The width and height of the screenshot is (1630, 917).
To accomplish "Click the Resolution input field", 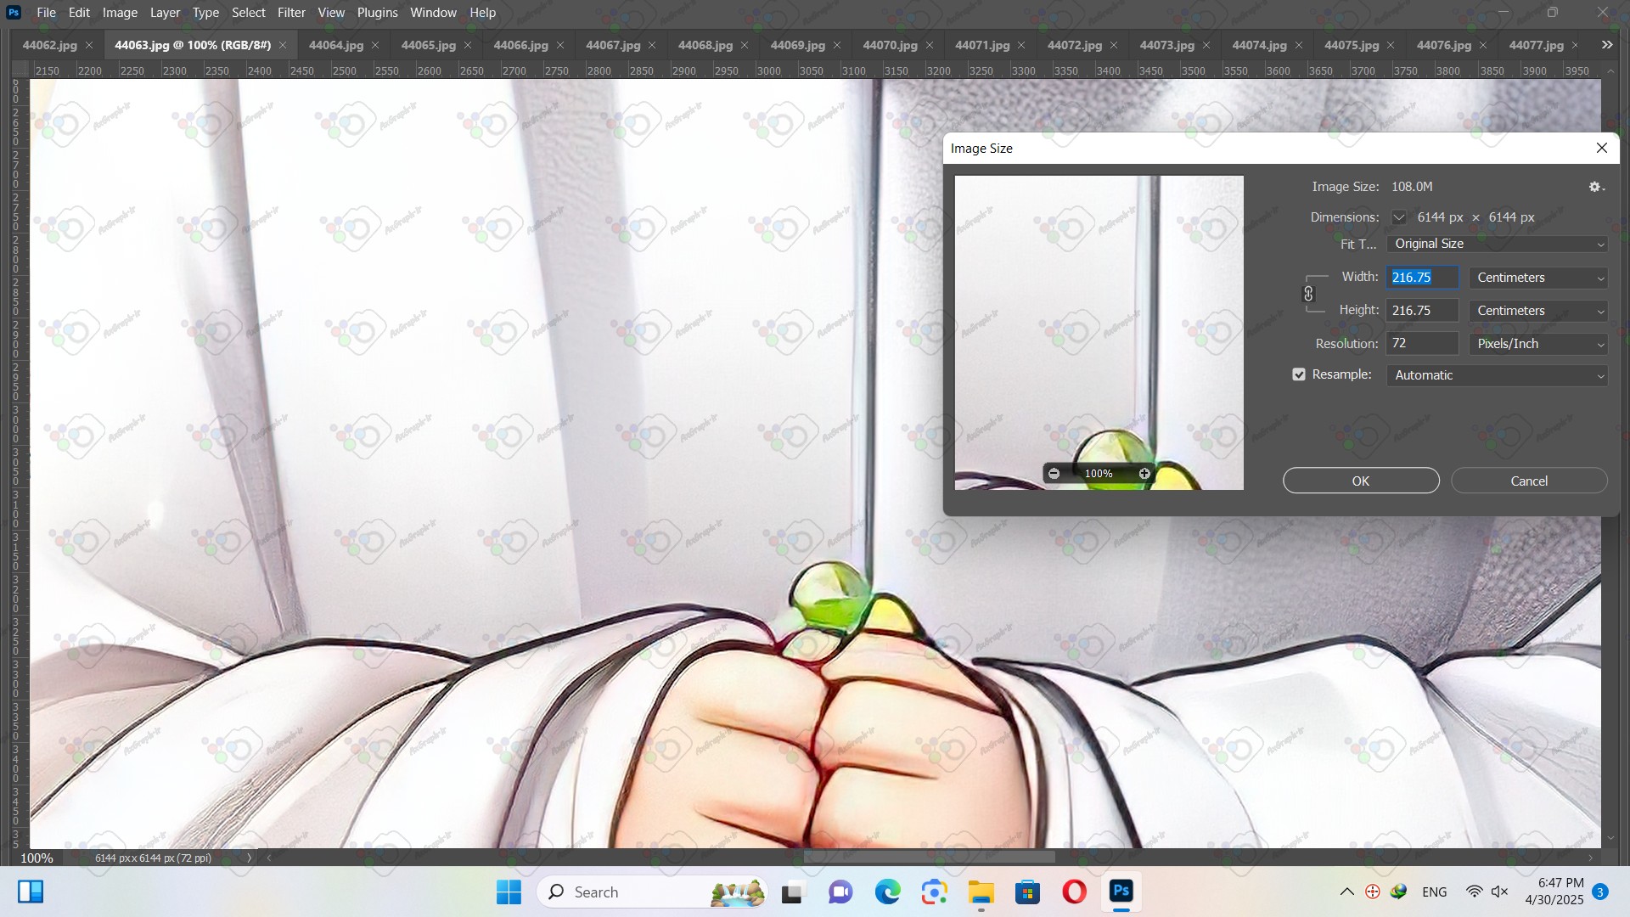I will [1423, 344].
